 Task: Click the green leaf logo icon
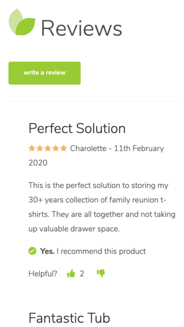point(22,22)
